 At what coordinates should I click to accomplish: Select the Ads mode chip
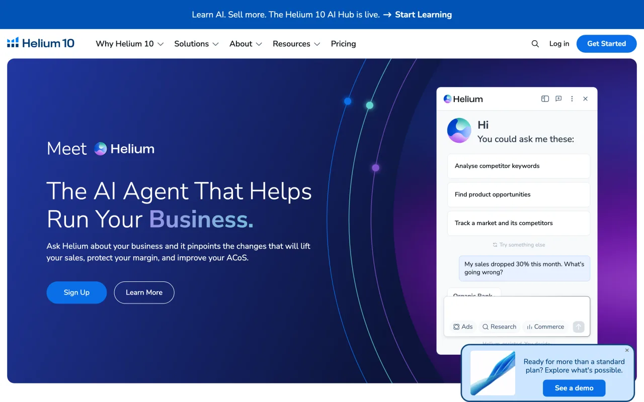tap(462, 327)
